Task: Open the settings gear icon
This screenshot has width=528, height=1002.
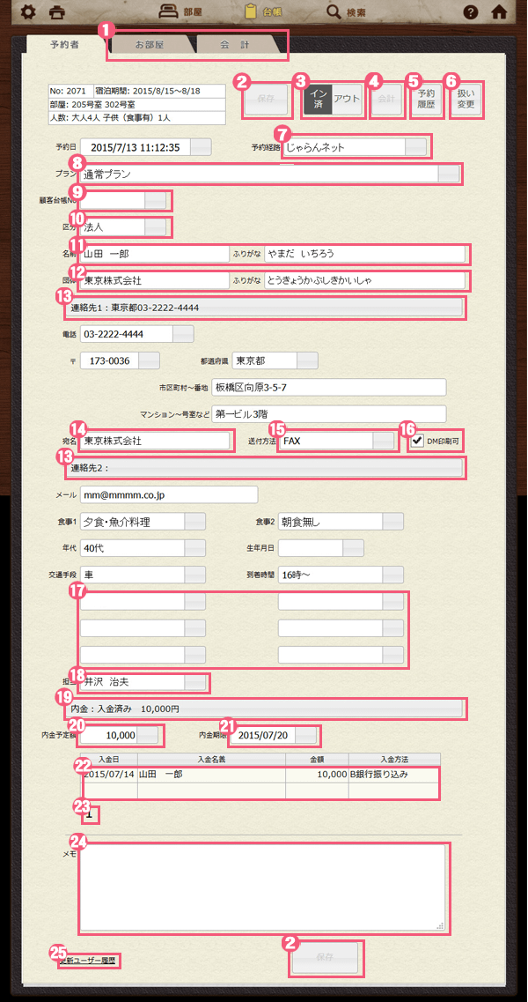Action: [x=27, y=12]
